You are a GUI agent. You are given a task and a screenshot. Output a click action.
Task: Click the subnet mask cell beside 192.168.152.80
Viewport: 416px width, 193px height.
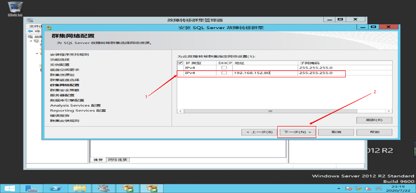tap(345, 73)
